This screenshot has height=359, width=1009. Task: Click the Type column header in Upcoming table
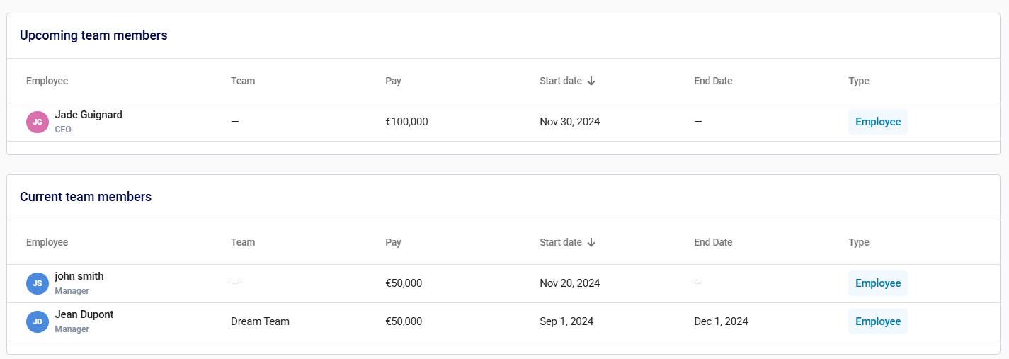(858, 81)
